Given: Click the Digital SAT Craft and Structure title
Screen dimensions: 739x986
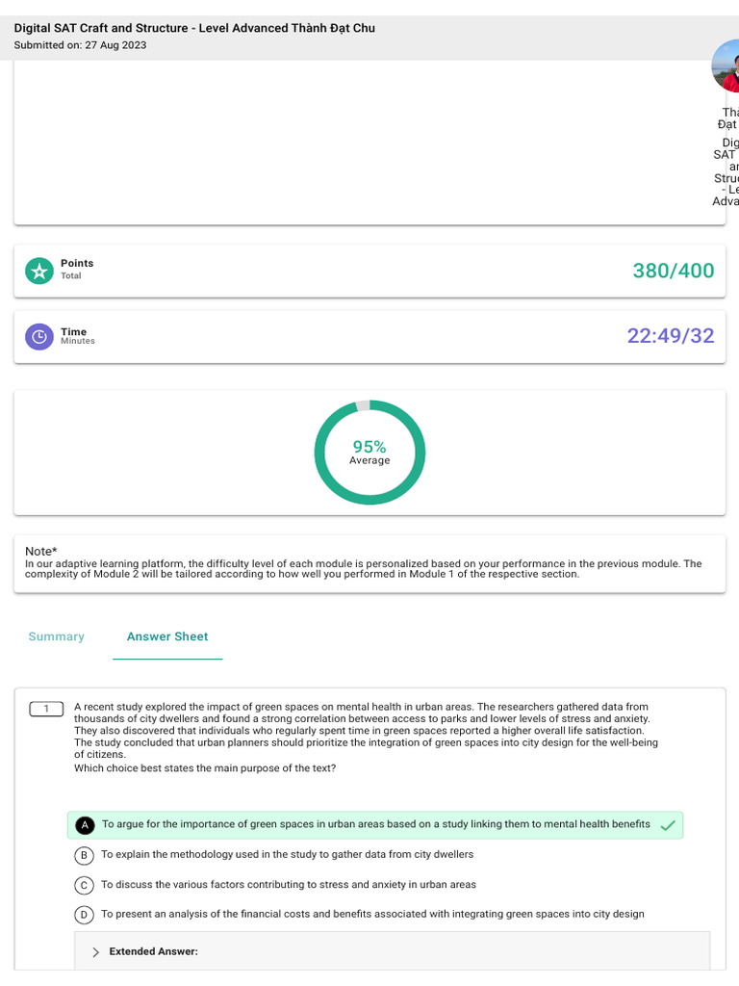Looking at the screenshot, I should click(x=194, y=28).
